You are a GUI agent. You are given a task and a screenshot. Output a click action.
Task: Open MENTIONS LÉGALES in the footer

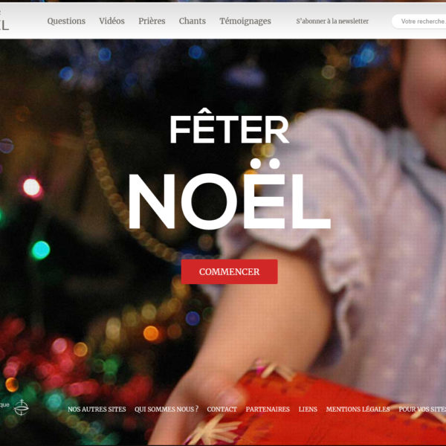click(358, 409)
